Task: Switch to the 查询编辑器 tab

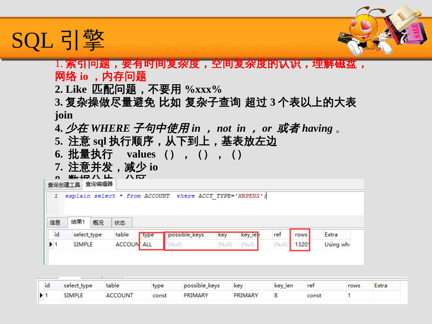Action: [99, 184]
